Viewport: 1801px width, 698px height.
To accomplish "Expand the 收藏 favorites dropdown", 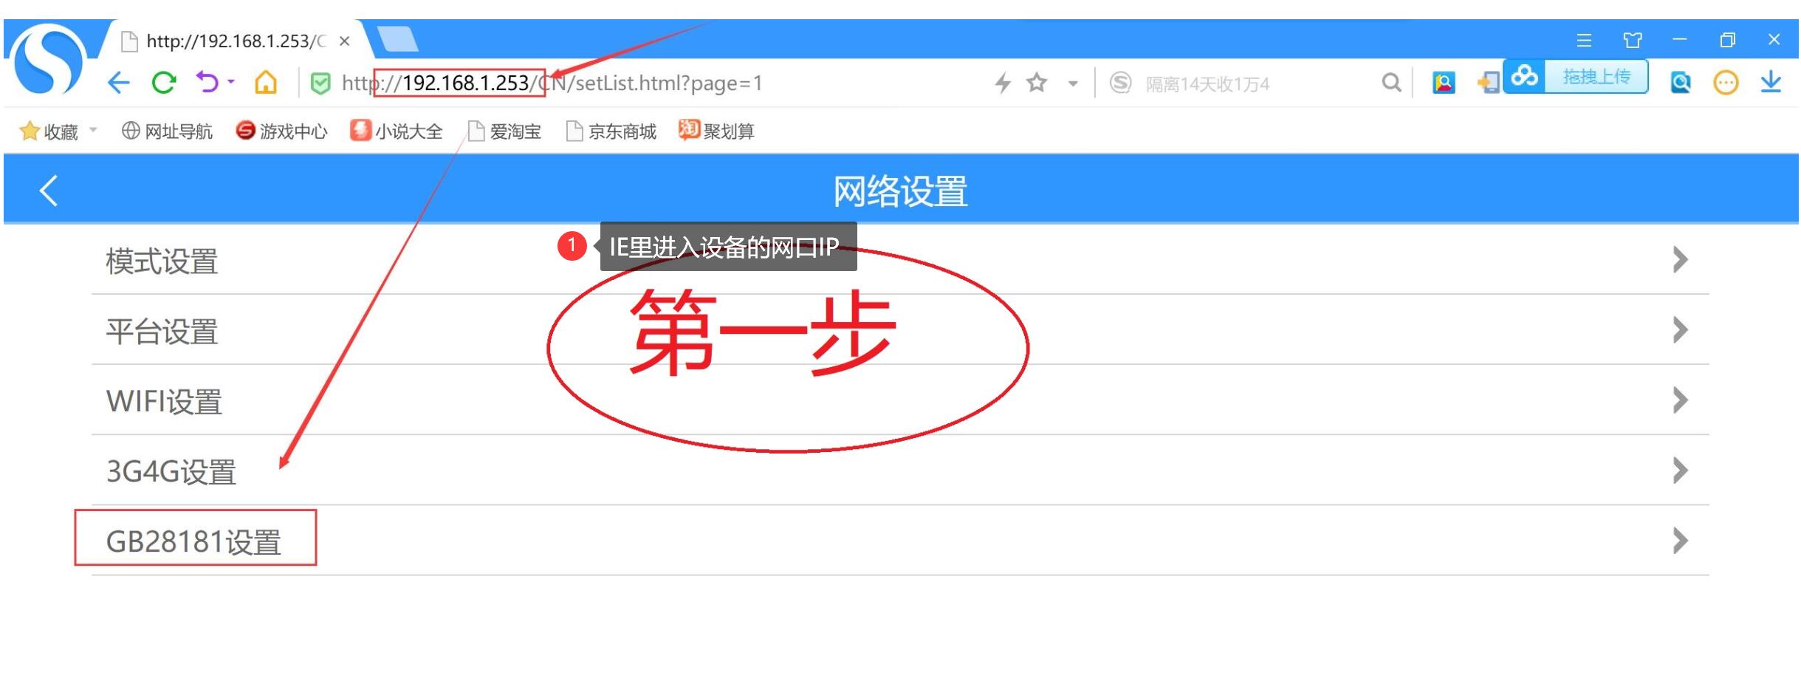I will point(94,130).
